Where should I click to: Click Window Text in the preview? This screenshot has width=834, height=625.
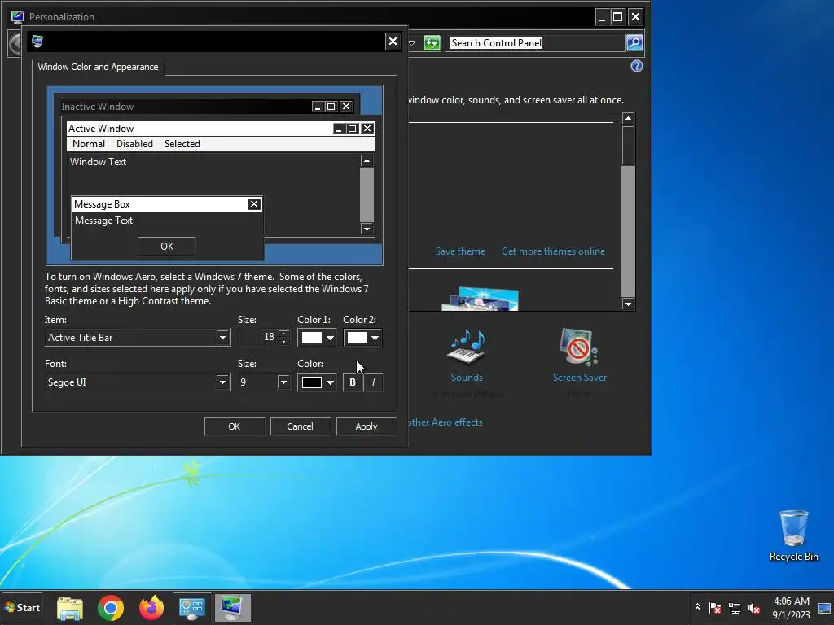(x=98, y=162)
